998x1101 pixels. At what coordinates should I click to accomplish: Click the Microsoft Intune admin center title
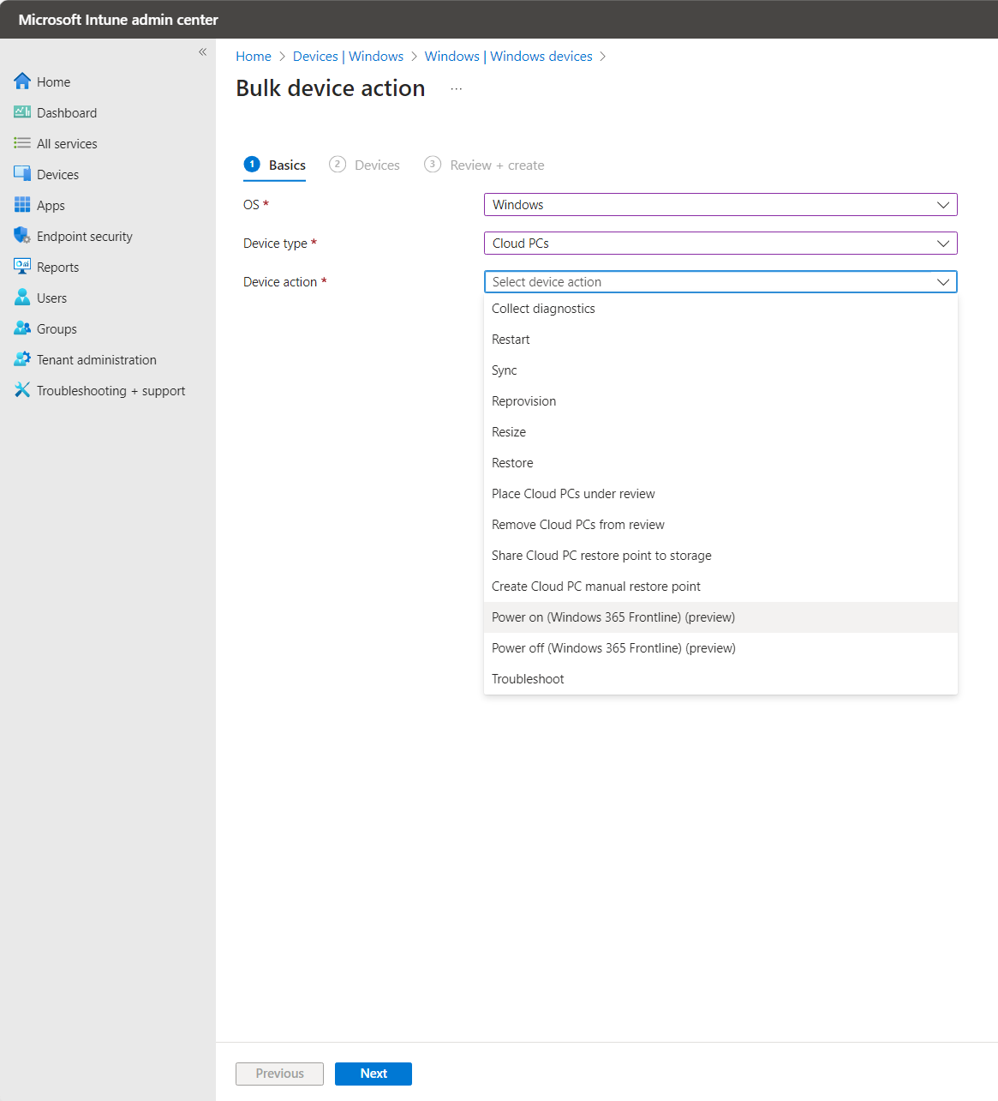pos(118,20)
